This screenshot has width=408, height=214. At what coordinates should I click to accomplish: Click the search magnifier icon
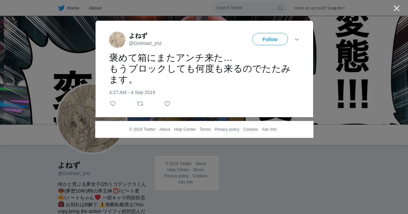(x=280, y=8)
